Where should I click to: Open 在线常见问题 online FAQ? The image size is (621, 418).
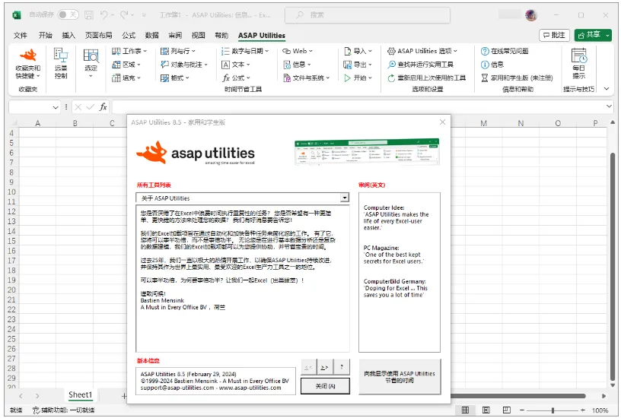(505, 51)
